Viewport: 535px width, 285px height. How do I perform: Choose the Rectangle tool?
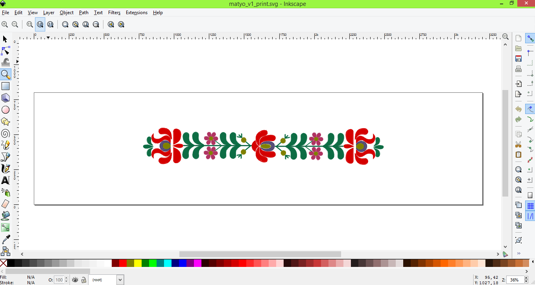point(6,86)
